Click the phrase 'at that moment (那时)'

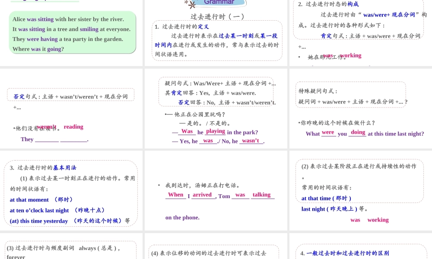(41, 199)
